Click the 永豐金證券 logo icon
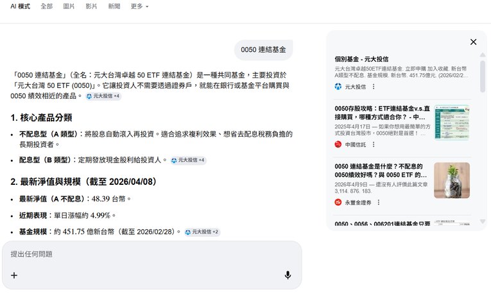The width and height of the screenshot is (491, 294). click(x=338, y=202)
